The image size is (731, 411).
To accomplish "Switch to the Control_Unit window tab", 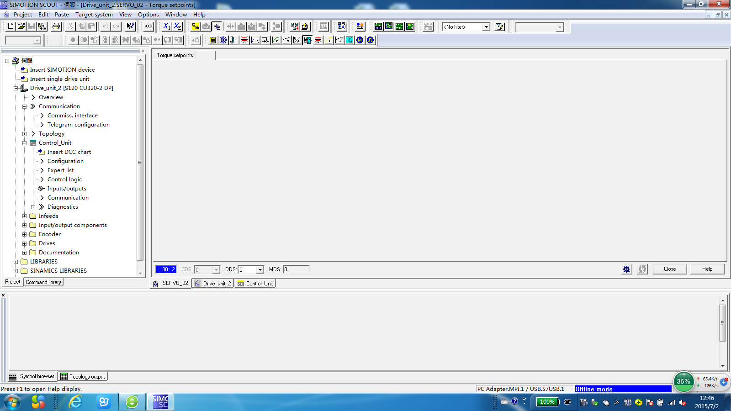I will (x=255, y=284).
